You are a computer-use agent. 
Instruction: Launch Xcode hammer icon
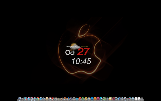click(119, 98)
